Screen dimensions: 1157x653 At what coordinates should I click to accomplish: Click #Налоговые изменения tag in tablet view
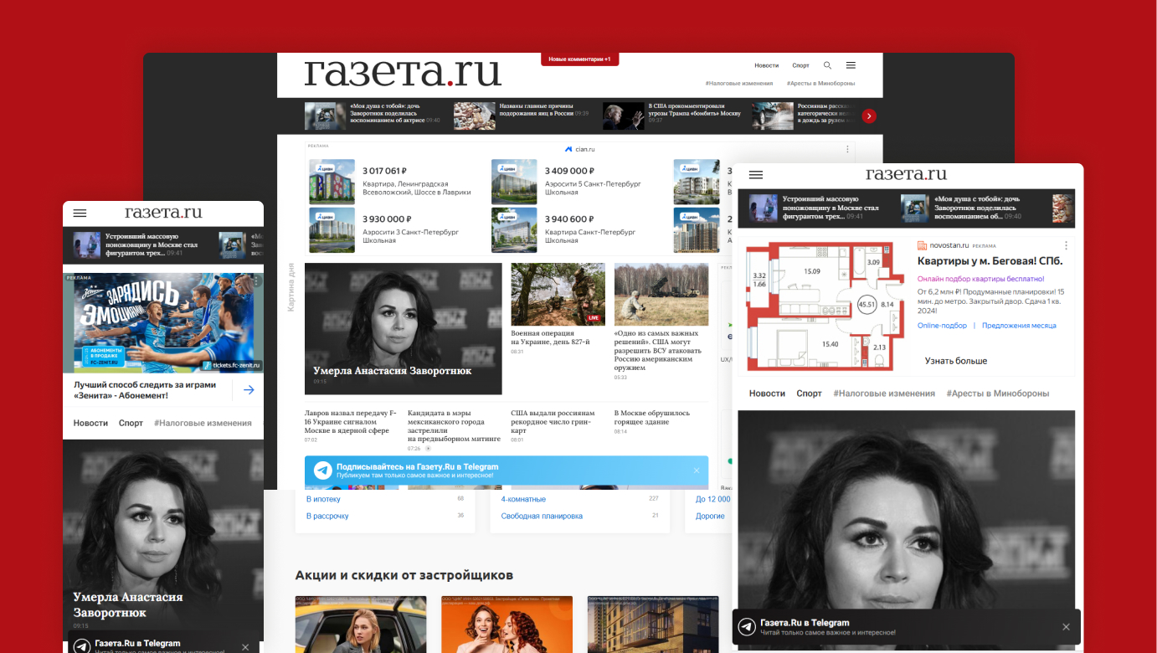click(884, 393)
